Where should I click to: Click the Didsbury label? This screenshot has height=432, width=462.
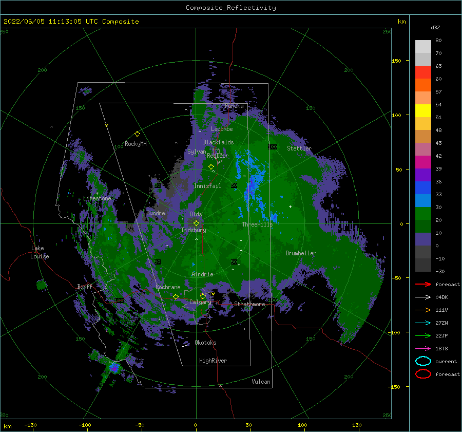pos(194,230)
